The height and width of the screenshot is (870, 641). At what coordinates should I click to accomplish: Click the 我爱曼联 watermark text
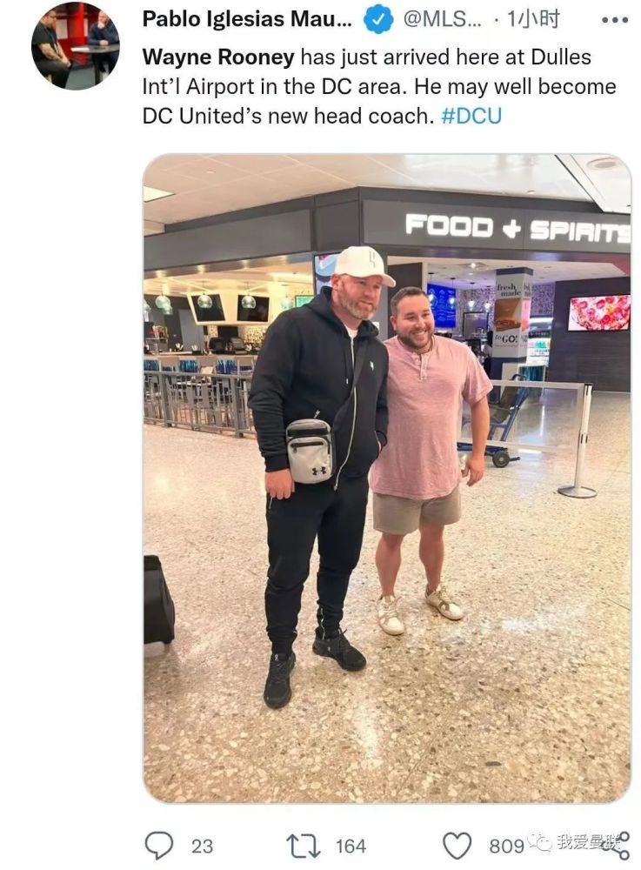point(588,841)
